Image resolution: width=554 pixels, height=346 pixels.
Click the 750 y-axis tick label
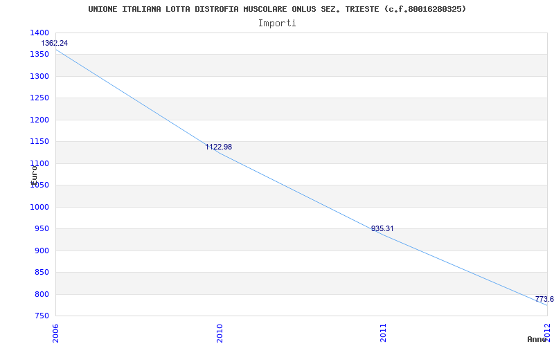click(x=42, y=316)
